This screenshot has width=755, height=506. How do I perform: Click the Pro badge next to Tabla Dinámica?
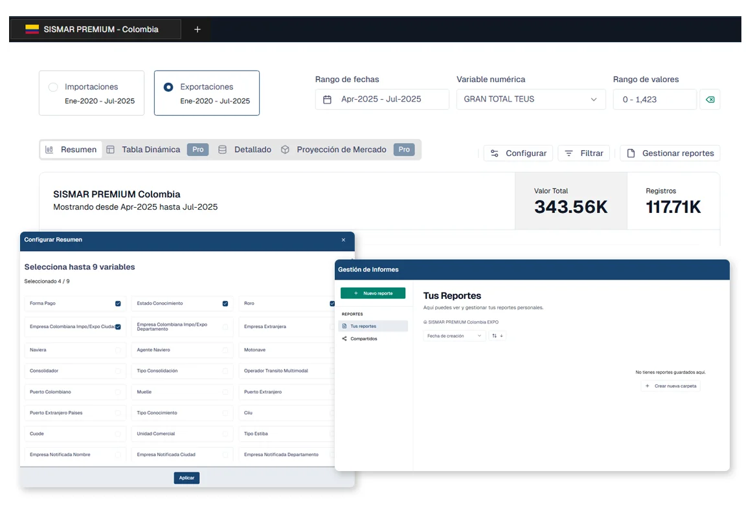coord(198,149)
